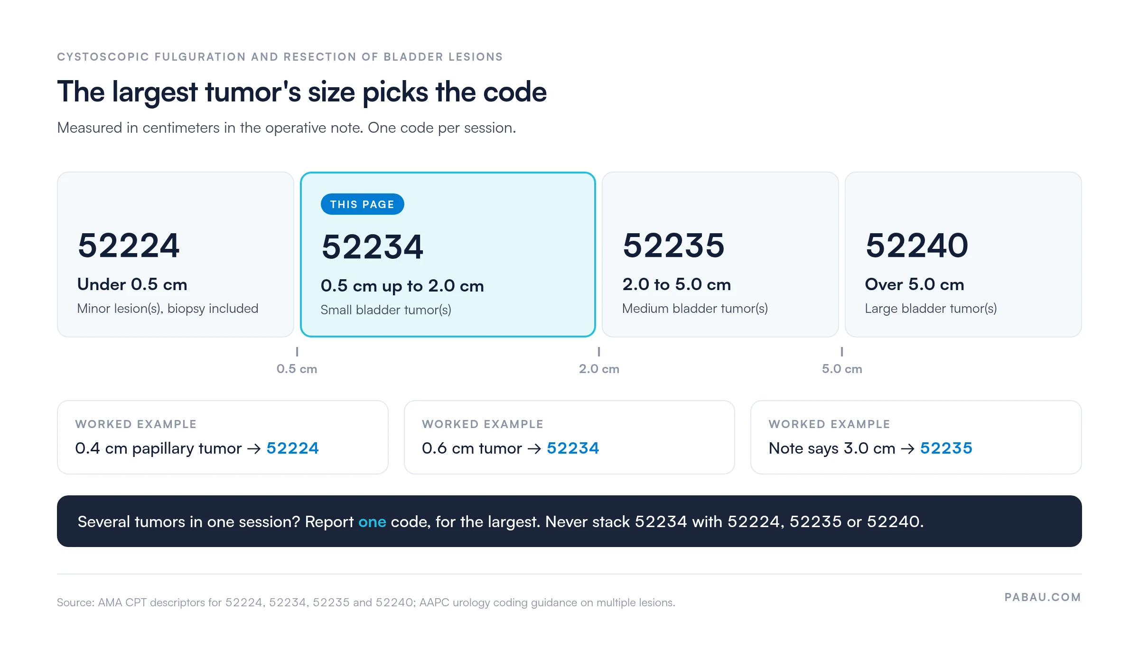Click the highlighted word one in banner
Screen dimensions: 1139x657
point(372,522)
